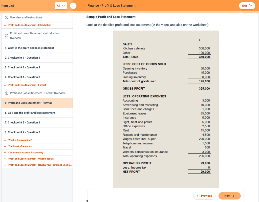Exit the course with Exit button
This screenshot has height=202, width=259.
(x=247, y=6)
